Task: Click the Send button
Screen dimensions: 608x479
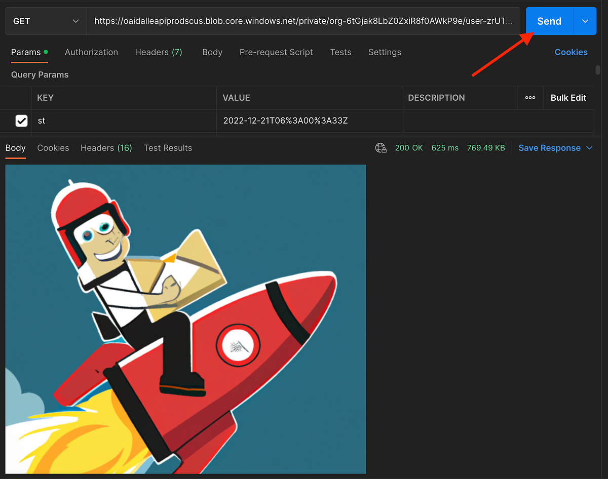Action: (549, 21)
